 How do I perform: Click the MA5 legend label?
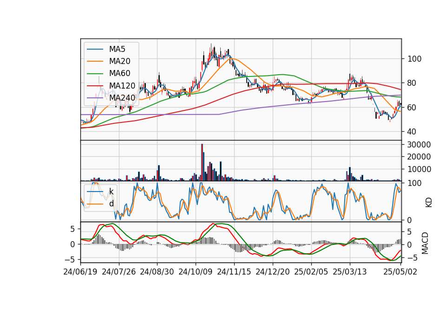117,49
